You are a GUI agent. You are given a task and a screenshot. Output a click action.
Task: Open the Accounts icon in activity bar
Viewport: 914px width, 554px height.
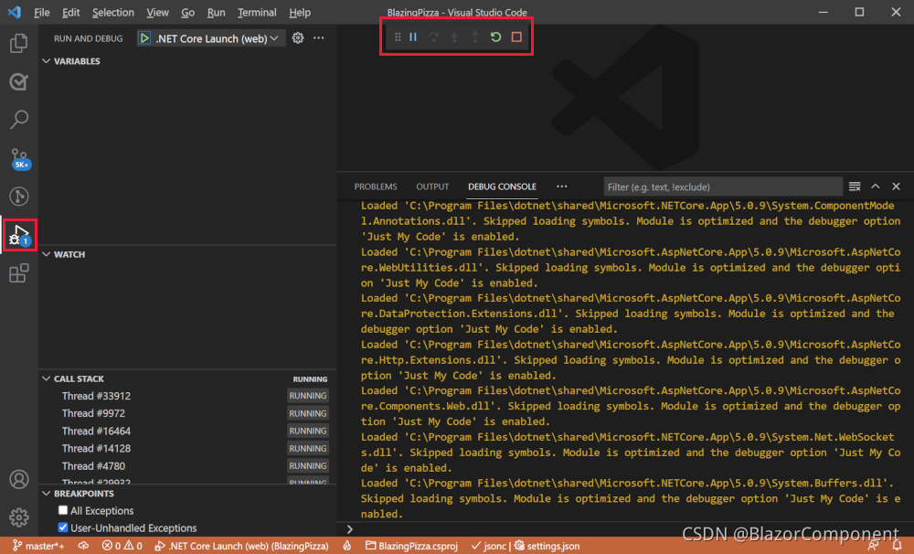(18, 479)
